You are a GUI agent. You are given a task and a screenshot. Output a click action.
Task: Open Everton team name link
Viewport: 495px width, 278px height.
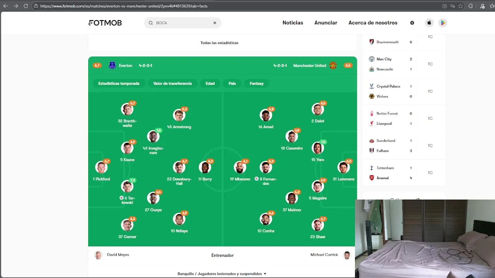pyautogui.click(x=125, y=66)
